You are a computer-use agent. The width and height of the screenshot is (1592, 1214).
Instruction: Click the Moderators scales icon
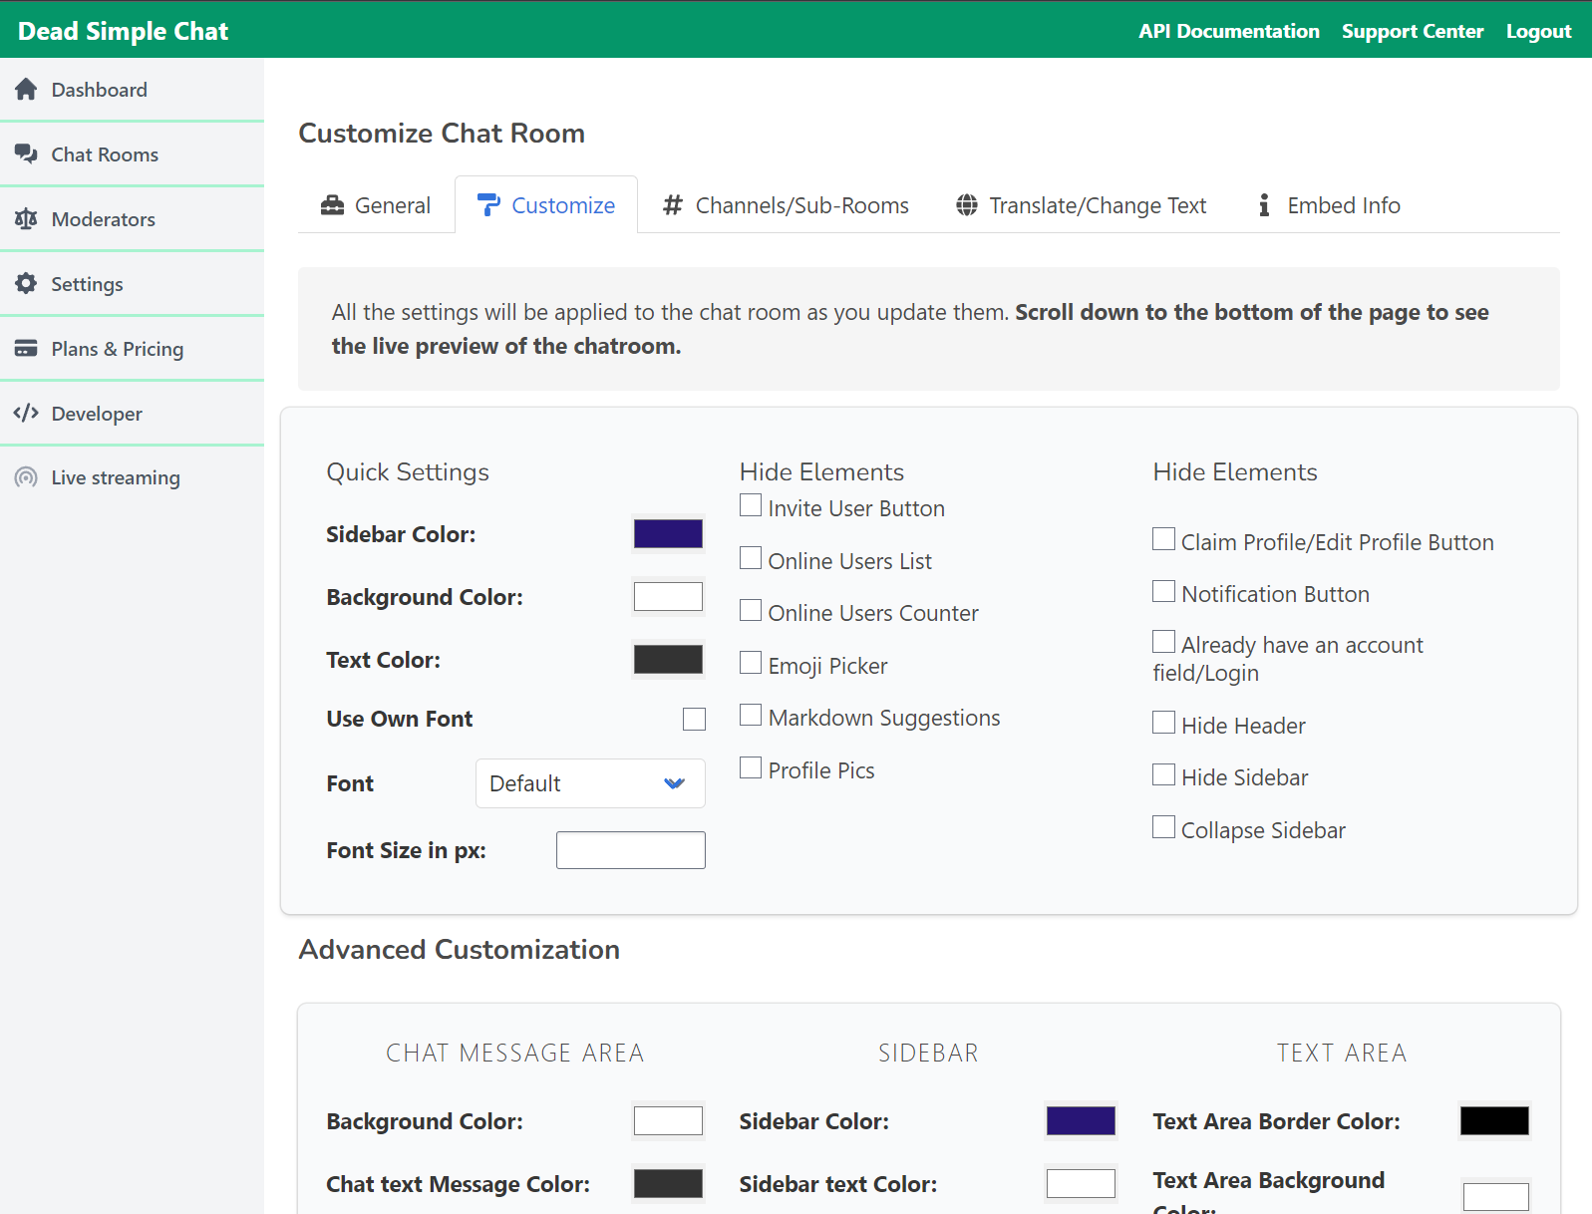(26, 219)
